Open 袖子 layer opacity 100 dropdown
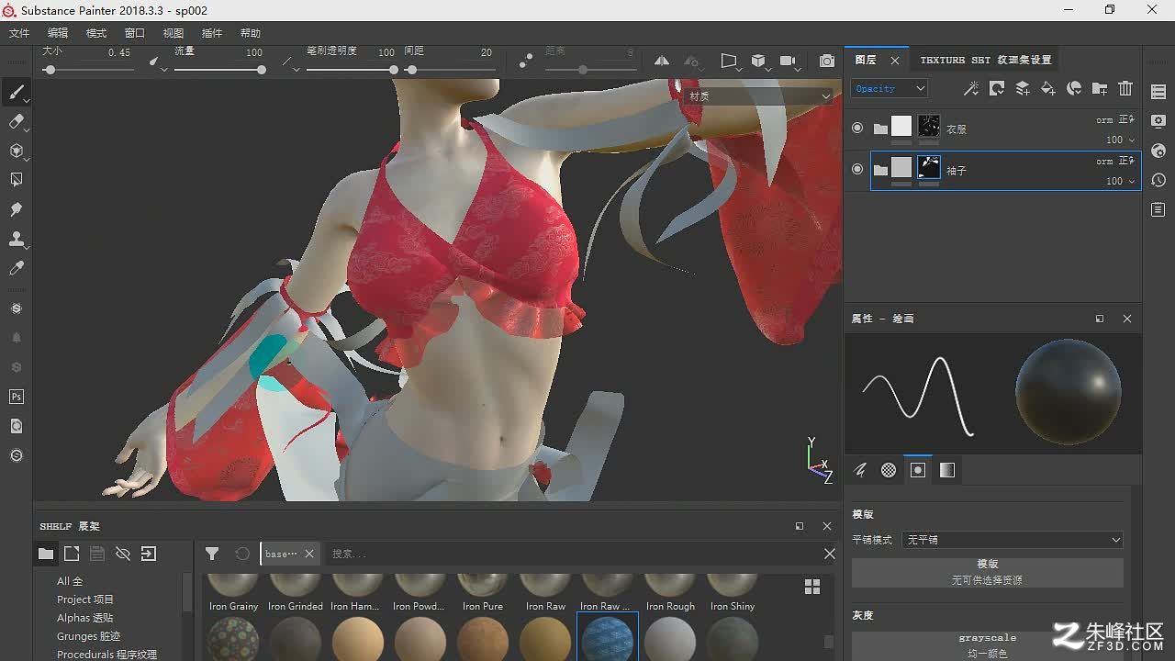Screen dimensions: 1175x661 (1121, 181)
